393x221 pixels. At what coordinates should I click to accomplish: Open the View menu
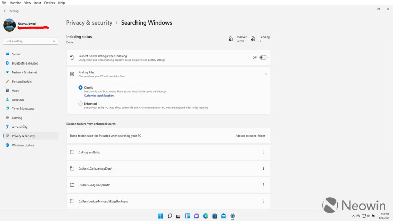[x=27, y=3]
